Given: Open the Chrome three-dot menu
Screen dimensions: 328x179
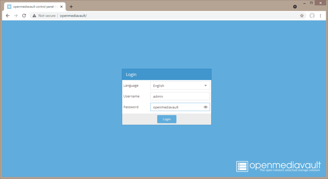Looking at the screenshot, I should coord(320,16).
